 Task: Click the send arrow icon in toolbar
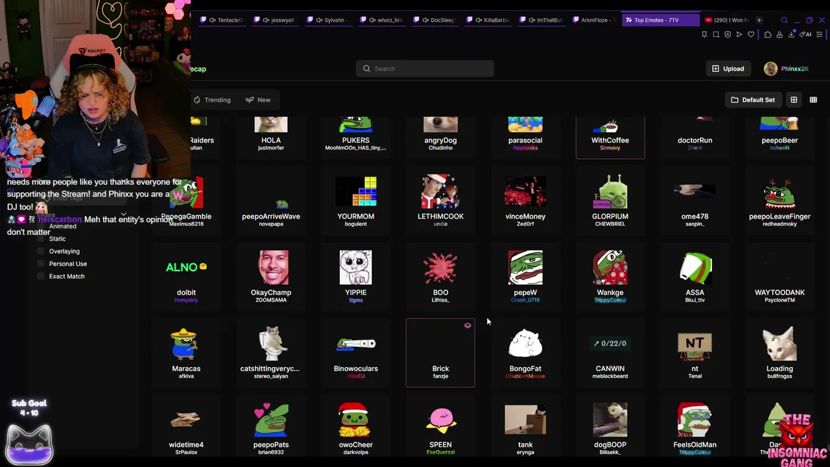739,34
